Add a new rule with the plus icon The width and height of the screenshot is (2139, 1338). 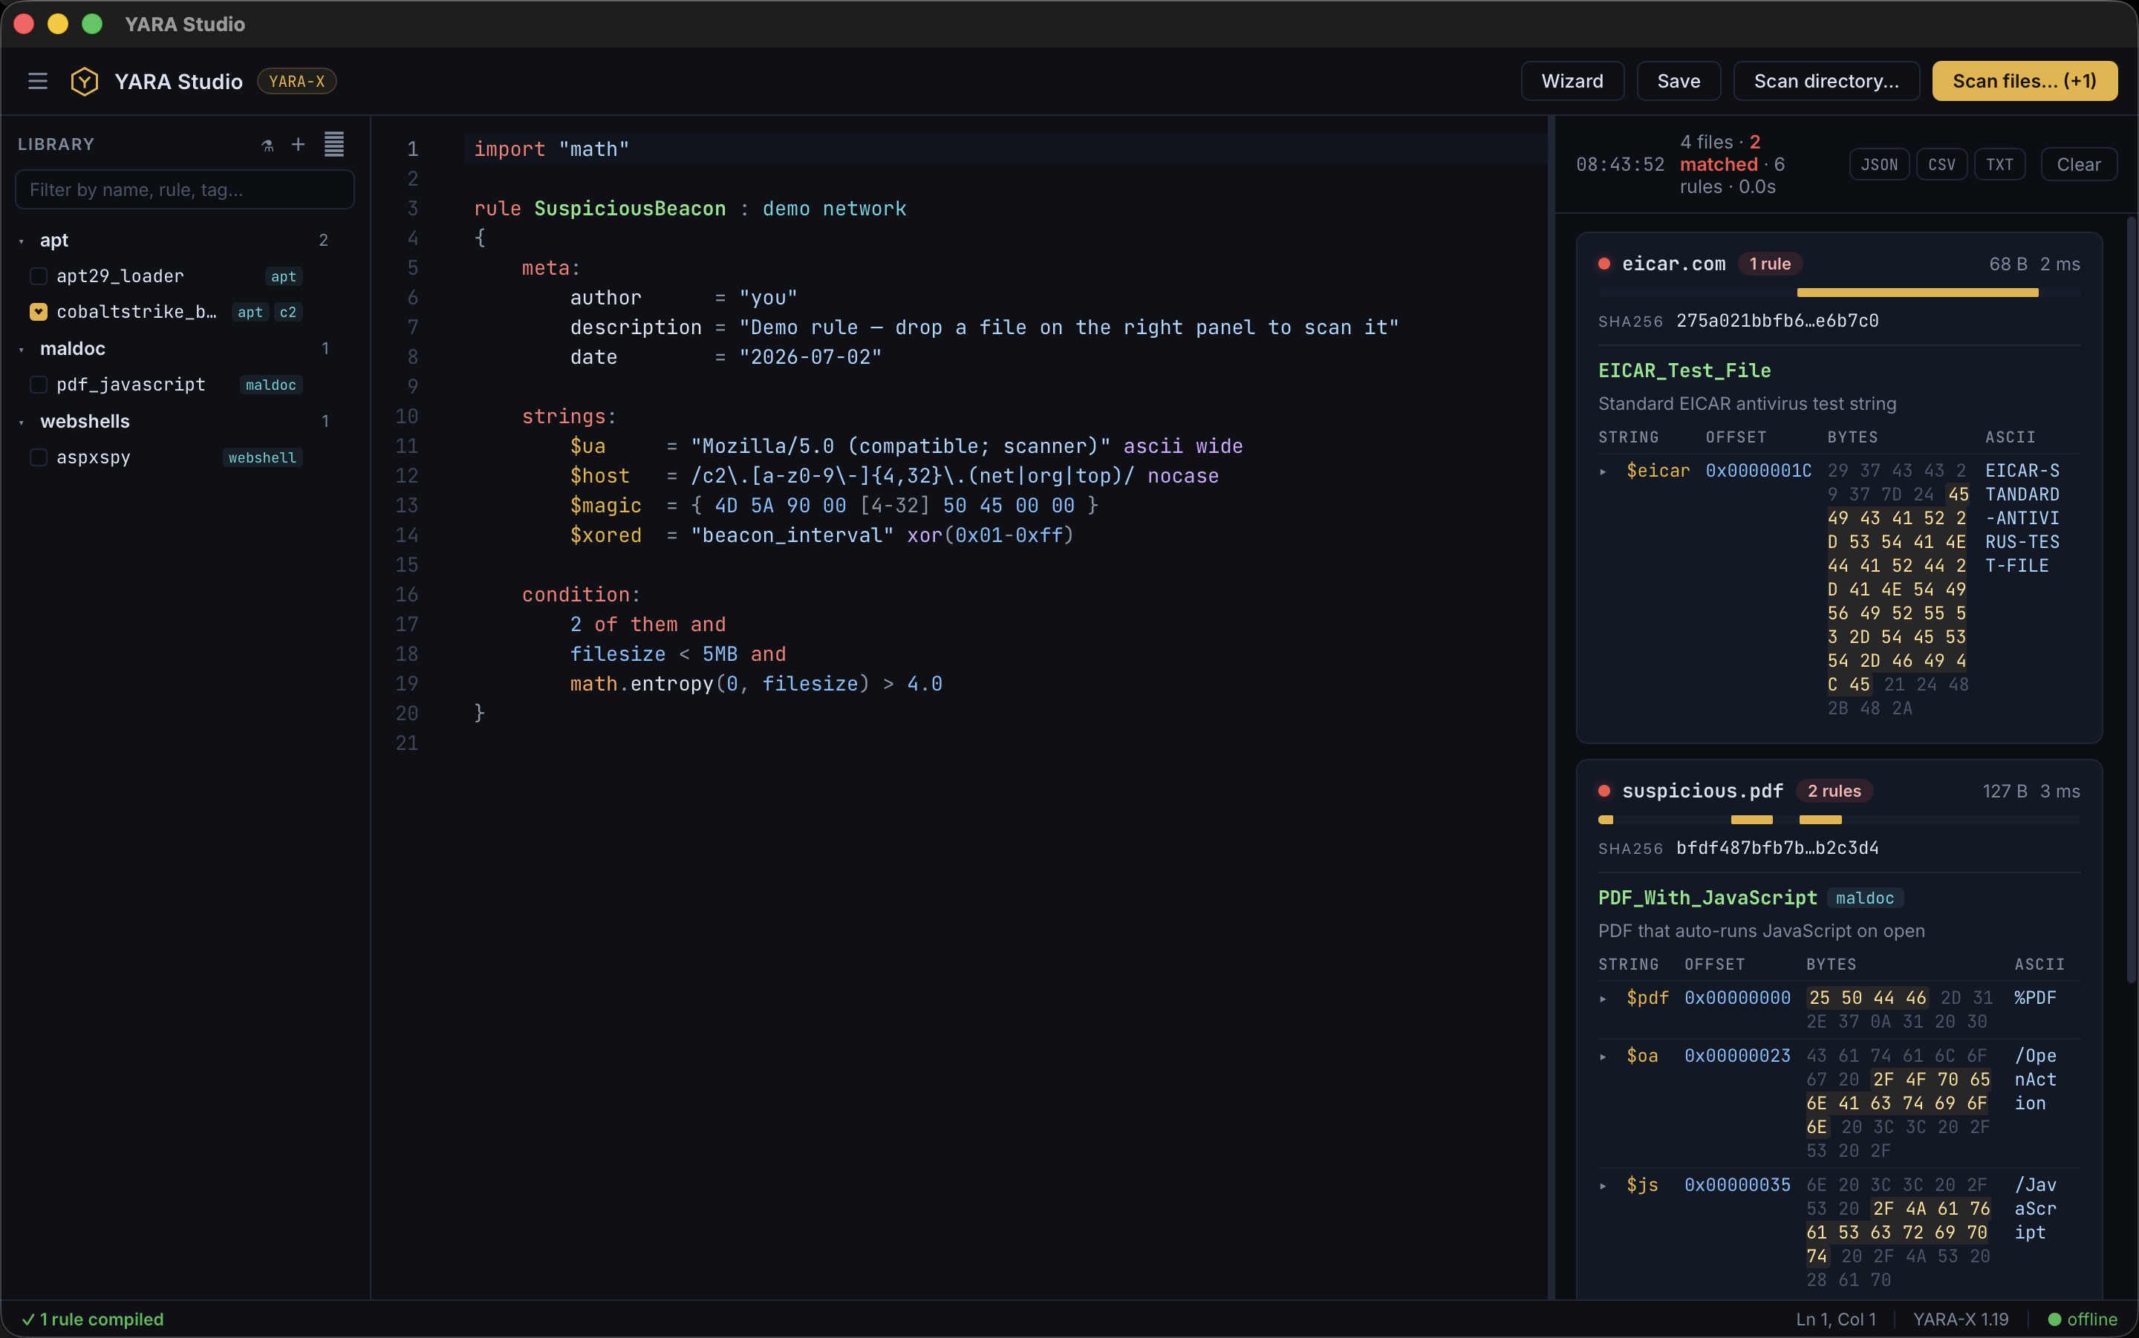[x=299, y=144]
